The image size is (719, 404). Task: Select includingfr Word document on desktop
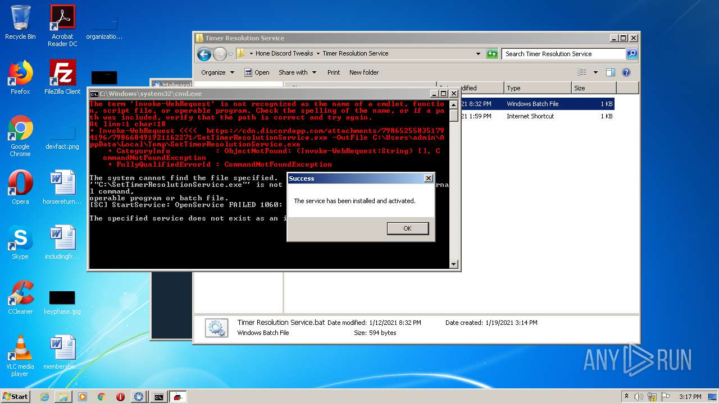click(62, 242)
